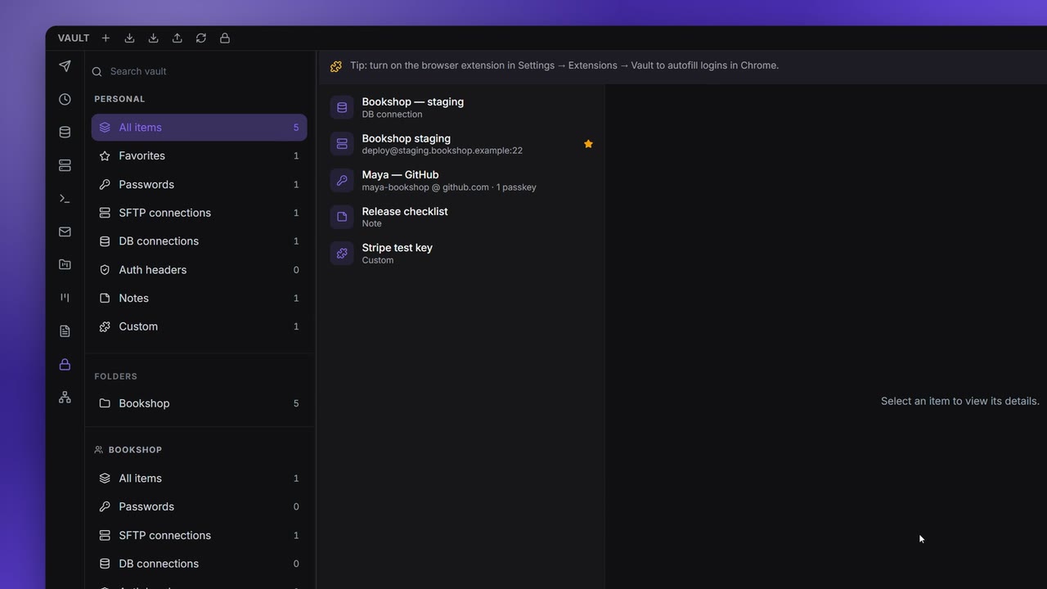The height and width of the screenshot is (589, 1047).
Task: Filter by Auth headers
Action: tap(199, 270)
